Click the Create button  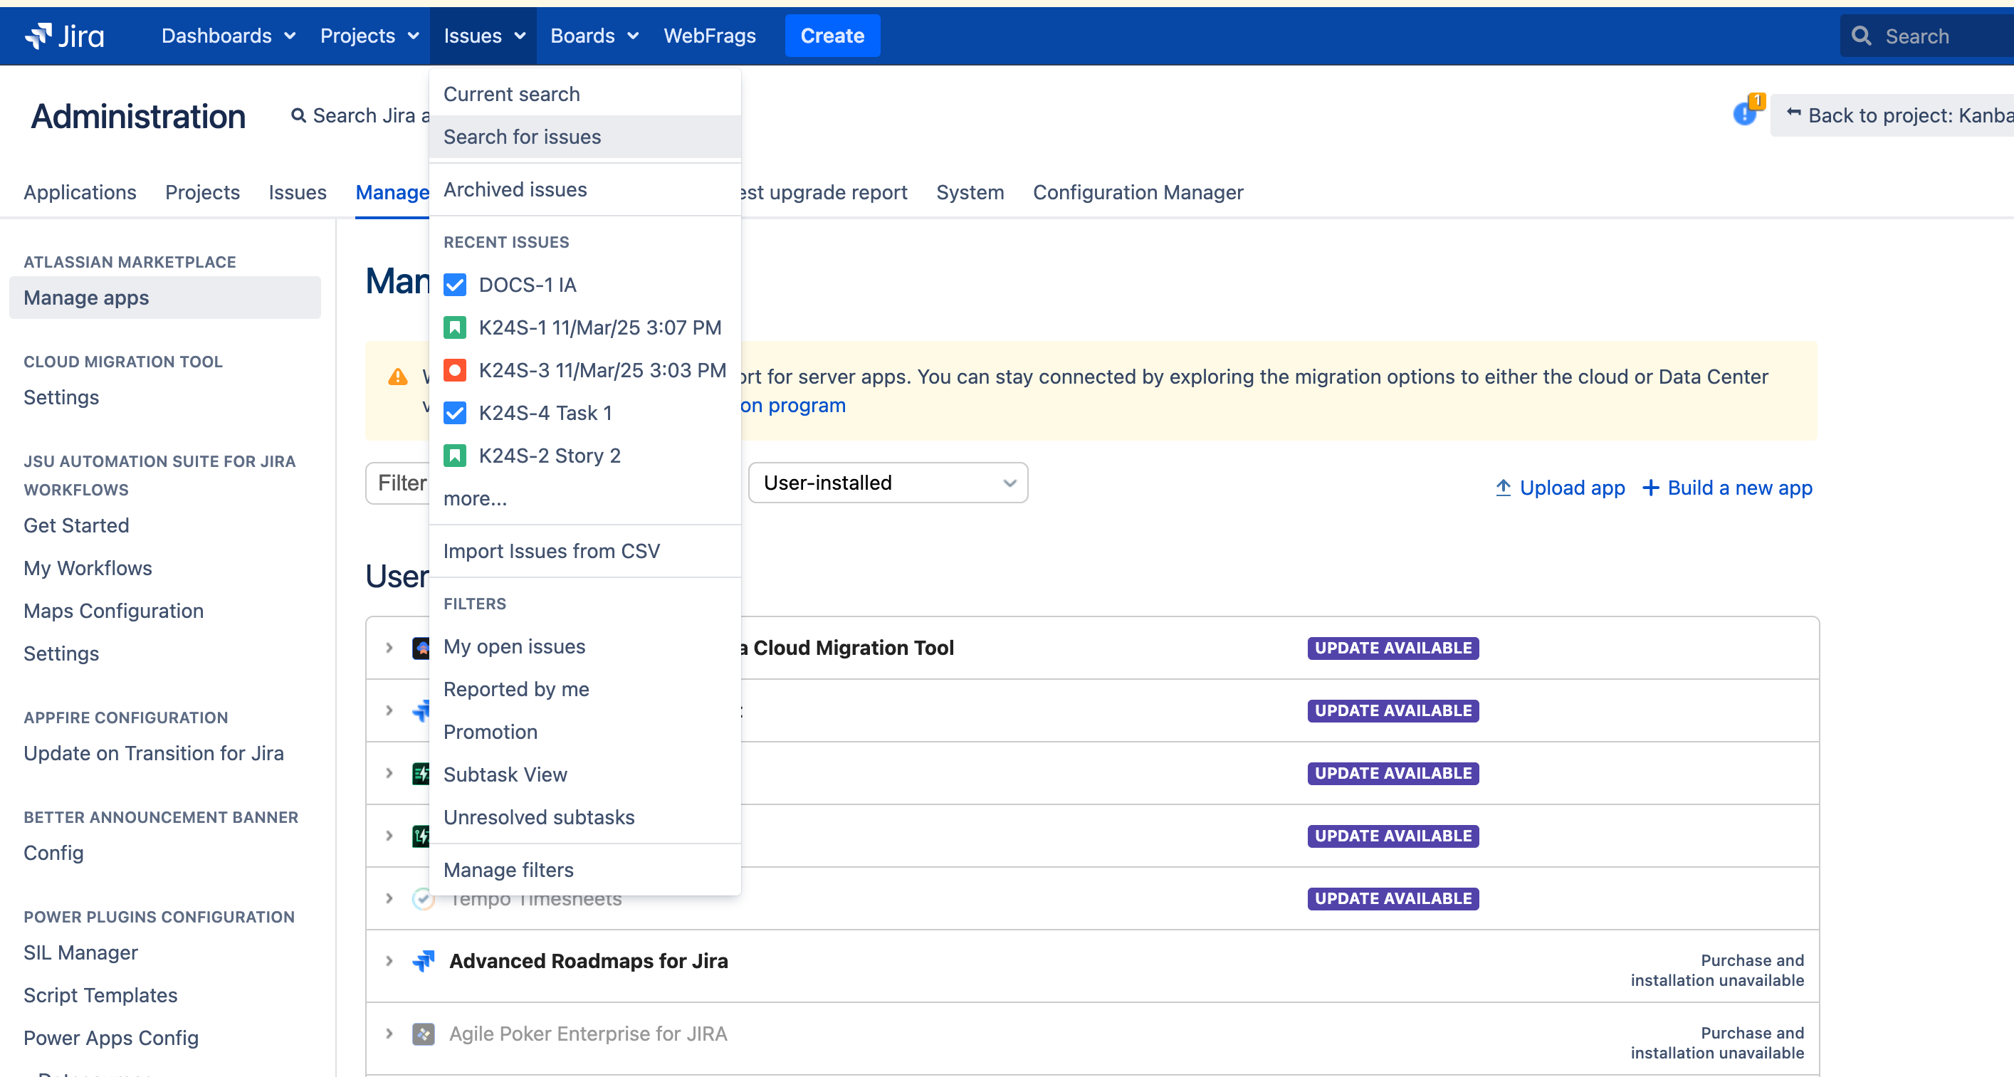point(832,36)
